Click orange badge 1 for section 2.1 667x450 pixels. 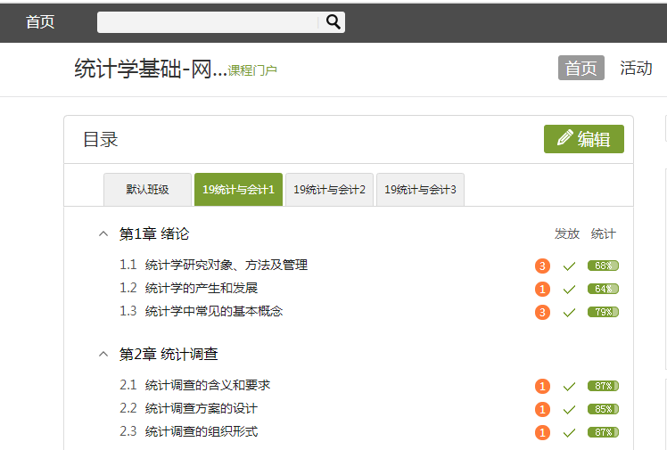[x=542, y=386]
